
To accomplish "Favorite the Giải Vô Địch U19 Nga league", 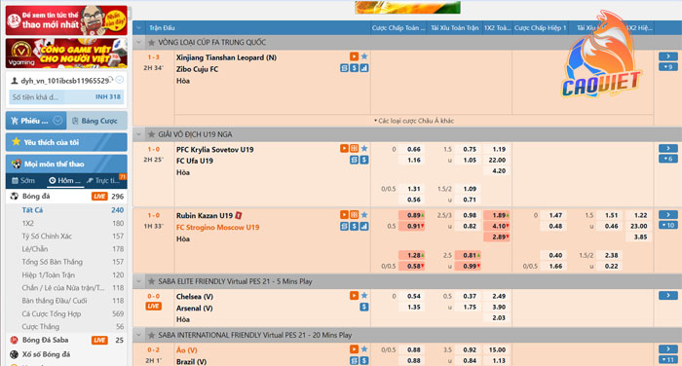I will tap(151, 134).
